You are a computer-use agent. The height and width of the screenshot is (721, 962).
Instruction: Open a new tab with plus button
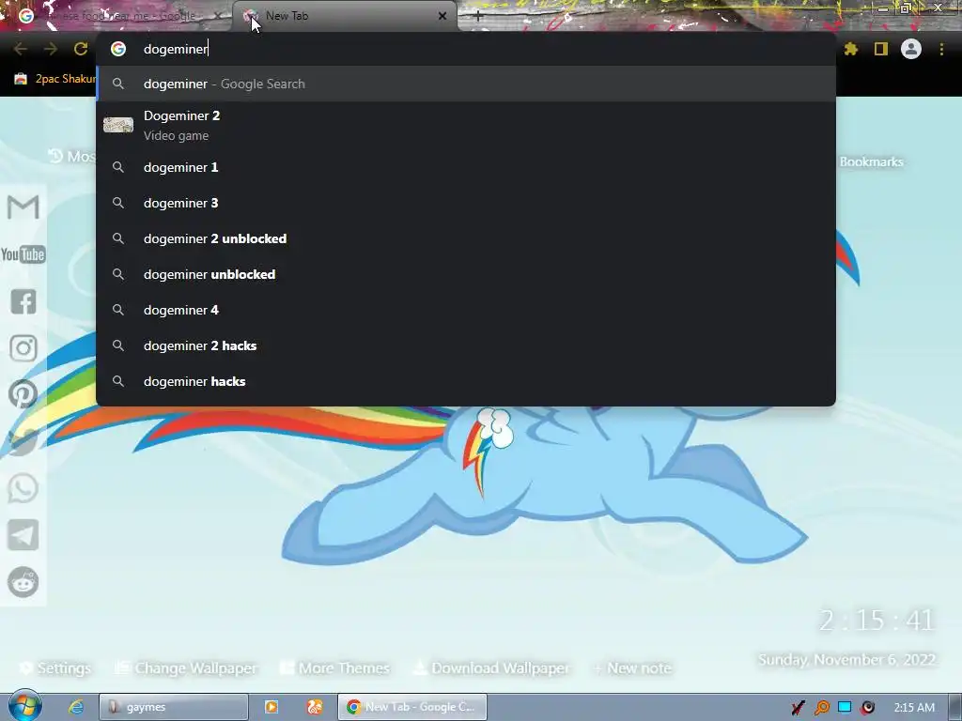pyautogui.click(x=478, y=17)
